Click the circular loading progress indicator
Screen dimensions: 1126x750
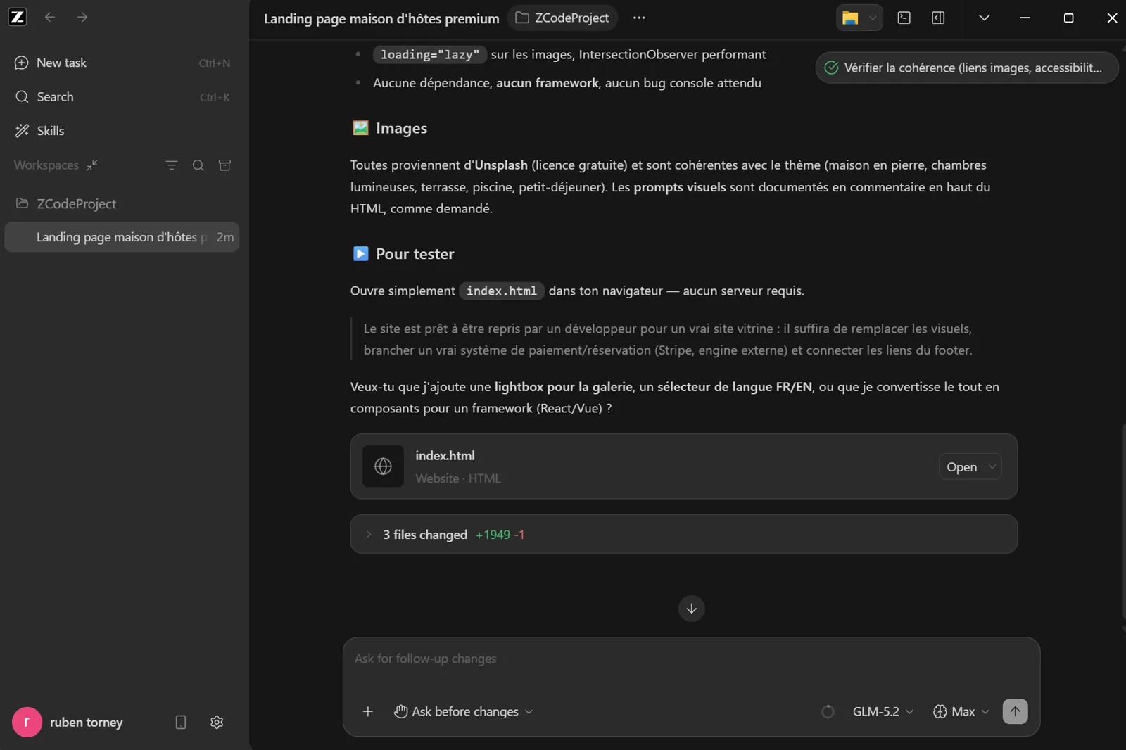click(828, 712)
